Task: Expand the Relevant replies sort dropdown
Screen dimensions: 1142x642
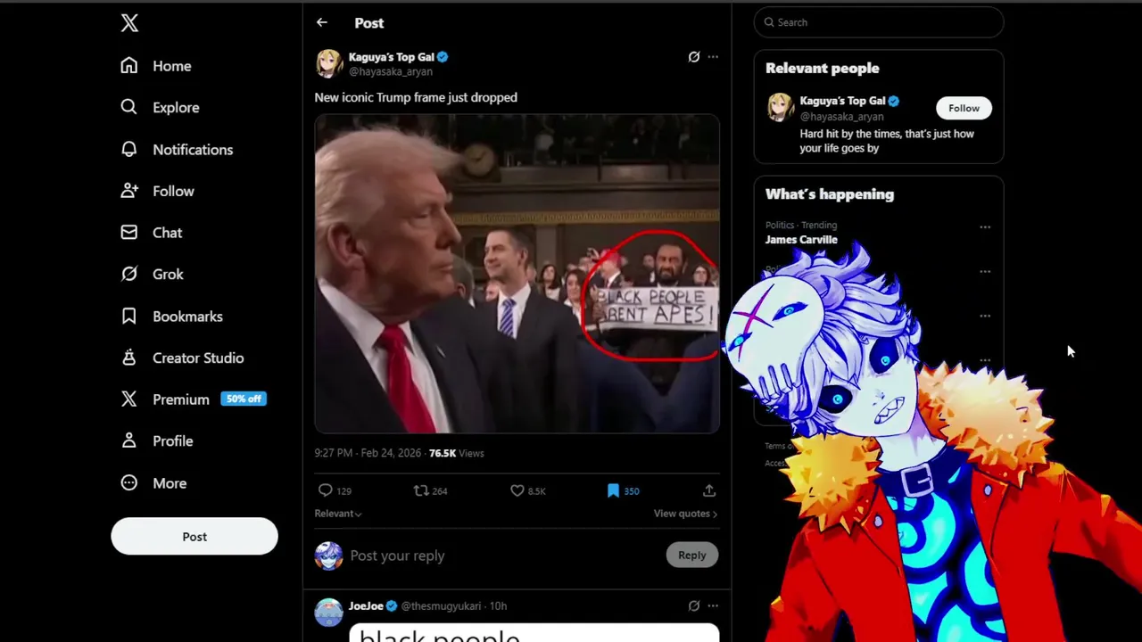Action: point(337,514)
